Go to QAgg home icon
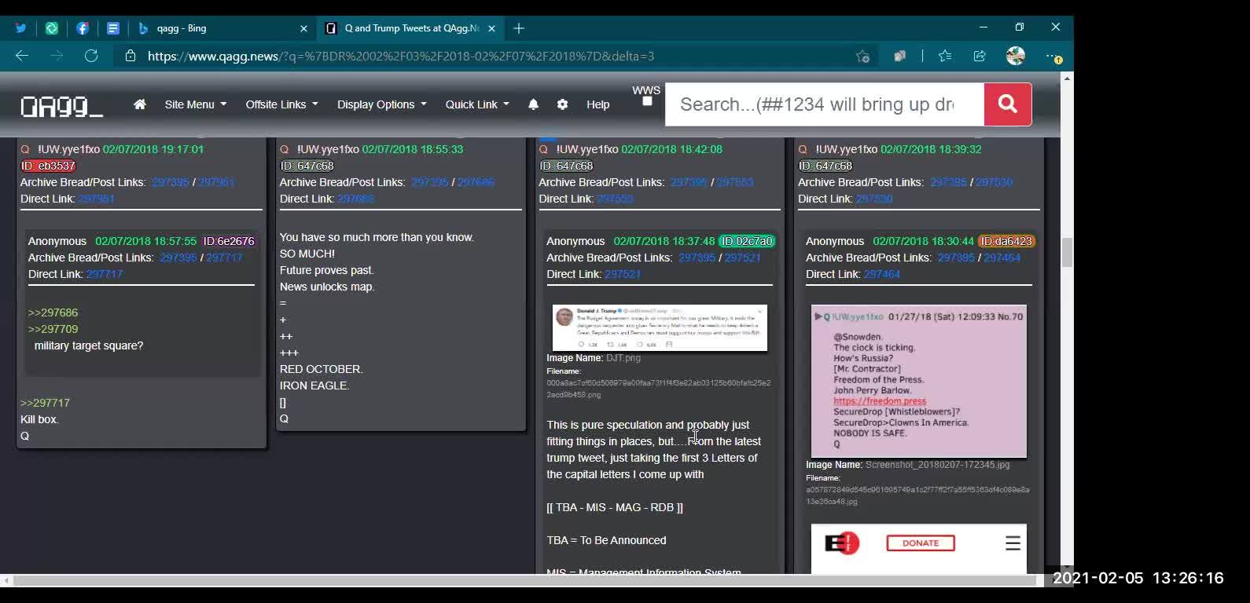Viewport: 1250px width, 603px height. click(x=140, y=104)
